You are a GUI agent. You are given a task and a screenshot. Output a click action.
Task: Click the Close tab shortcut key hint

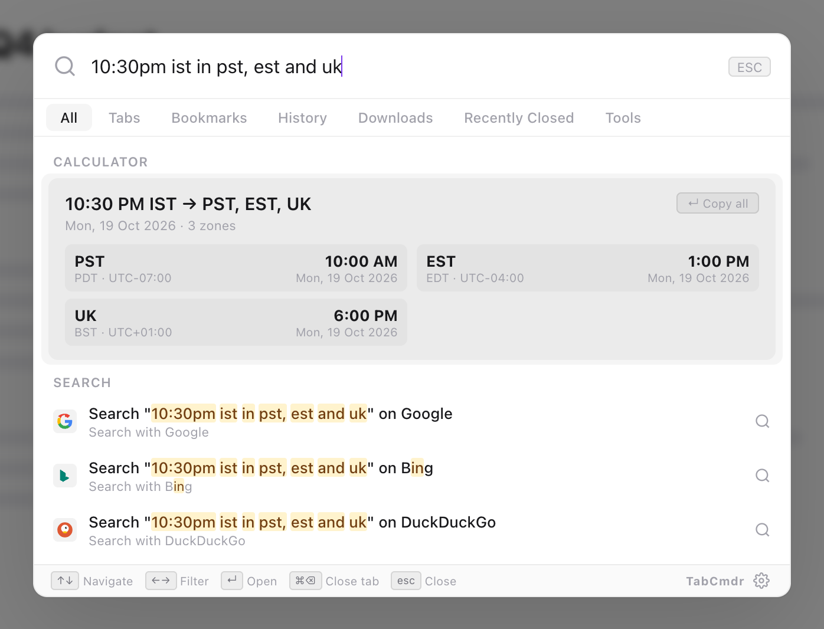[x=305, y=581]
